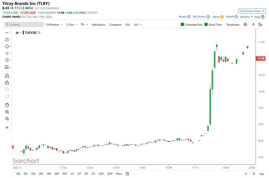Open Alerts for TLRY
Screen dimensions: 269x178
click(218, 17)
